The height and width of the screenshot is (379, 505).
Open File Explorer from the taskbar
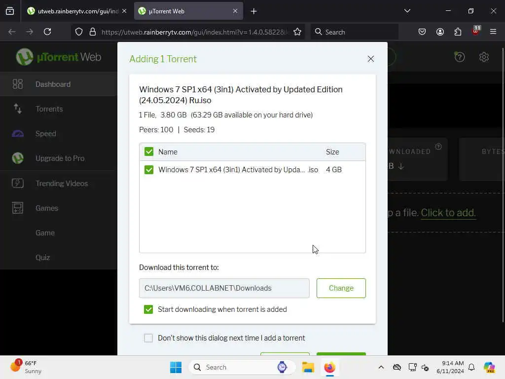click(308, 367)
